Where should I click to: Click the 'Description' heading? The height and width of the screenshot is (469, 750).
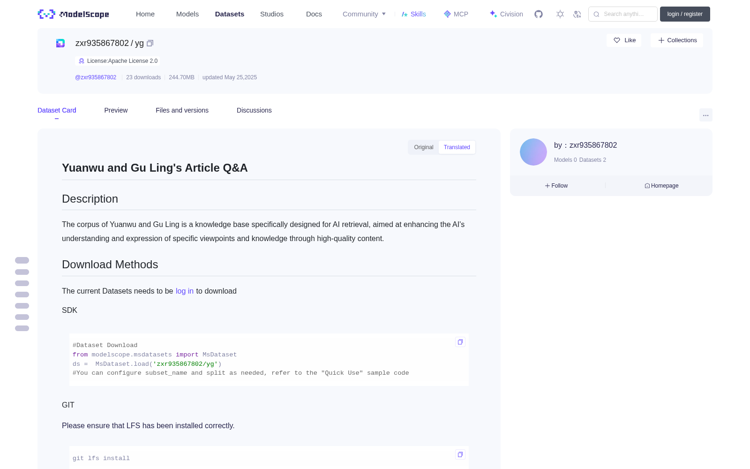(x=90, y=199)
